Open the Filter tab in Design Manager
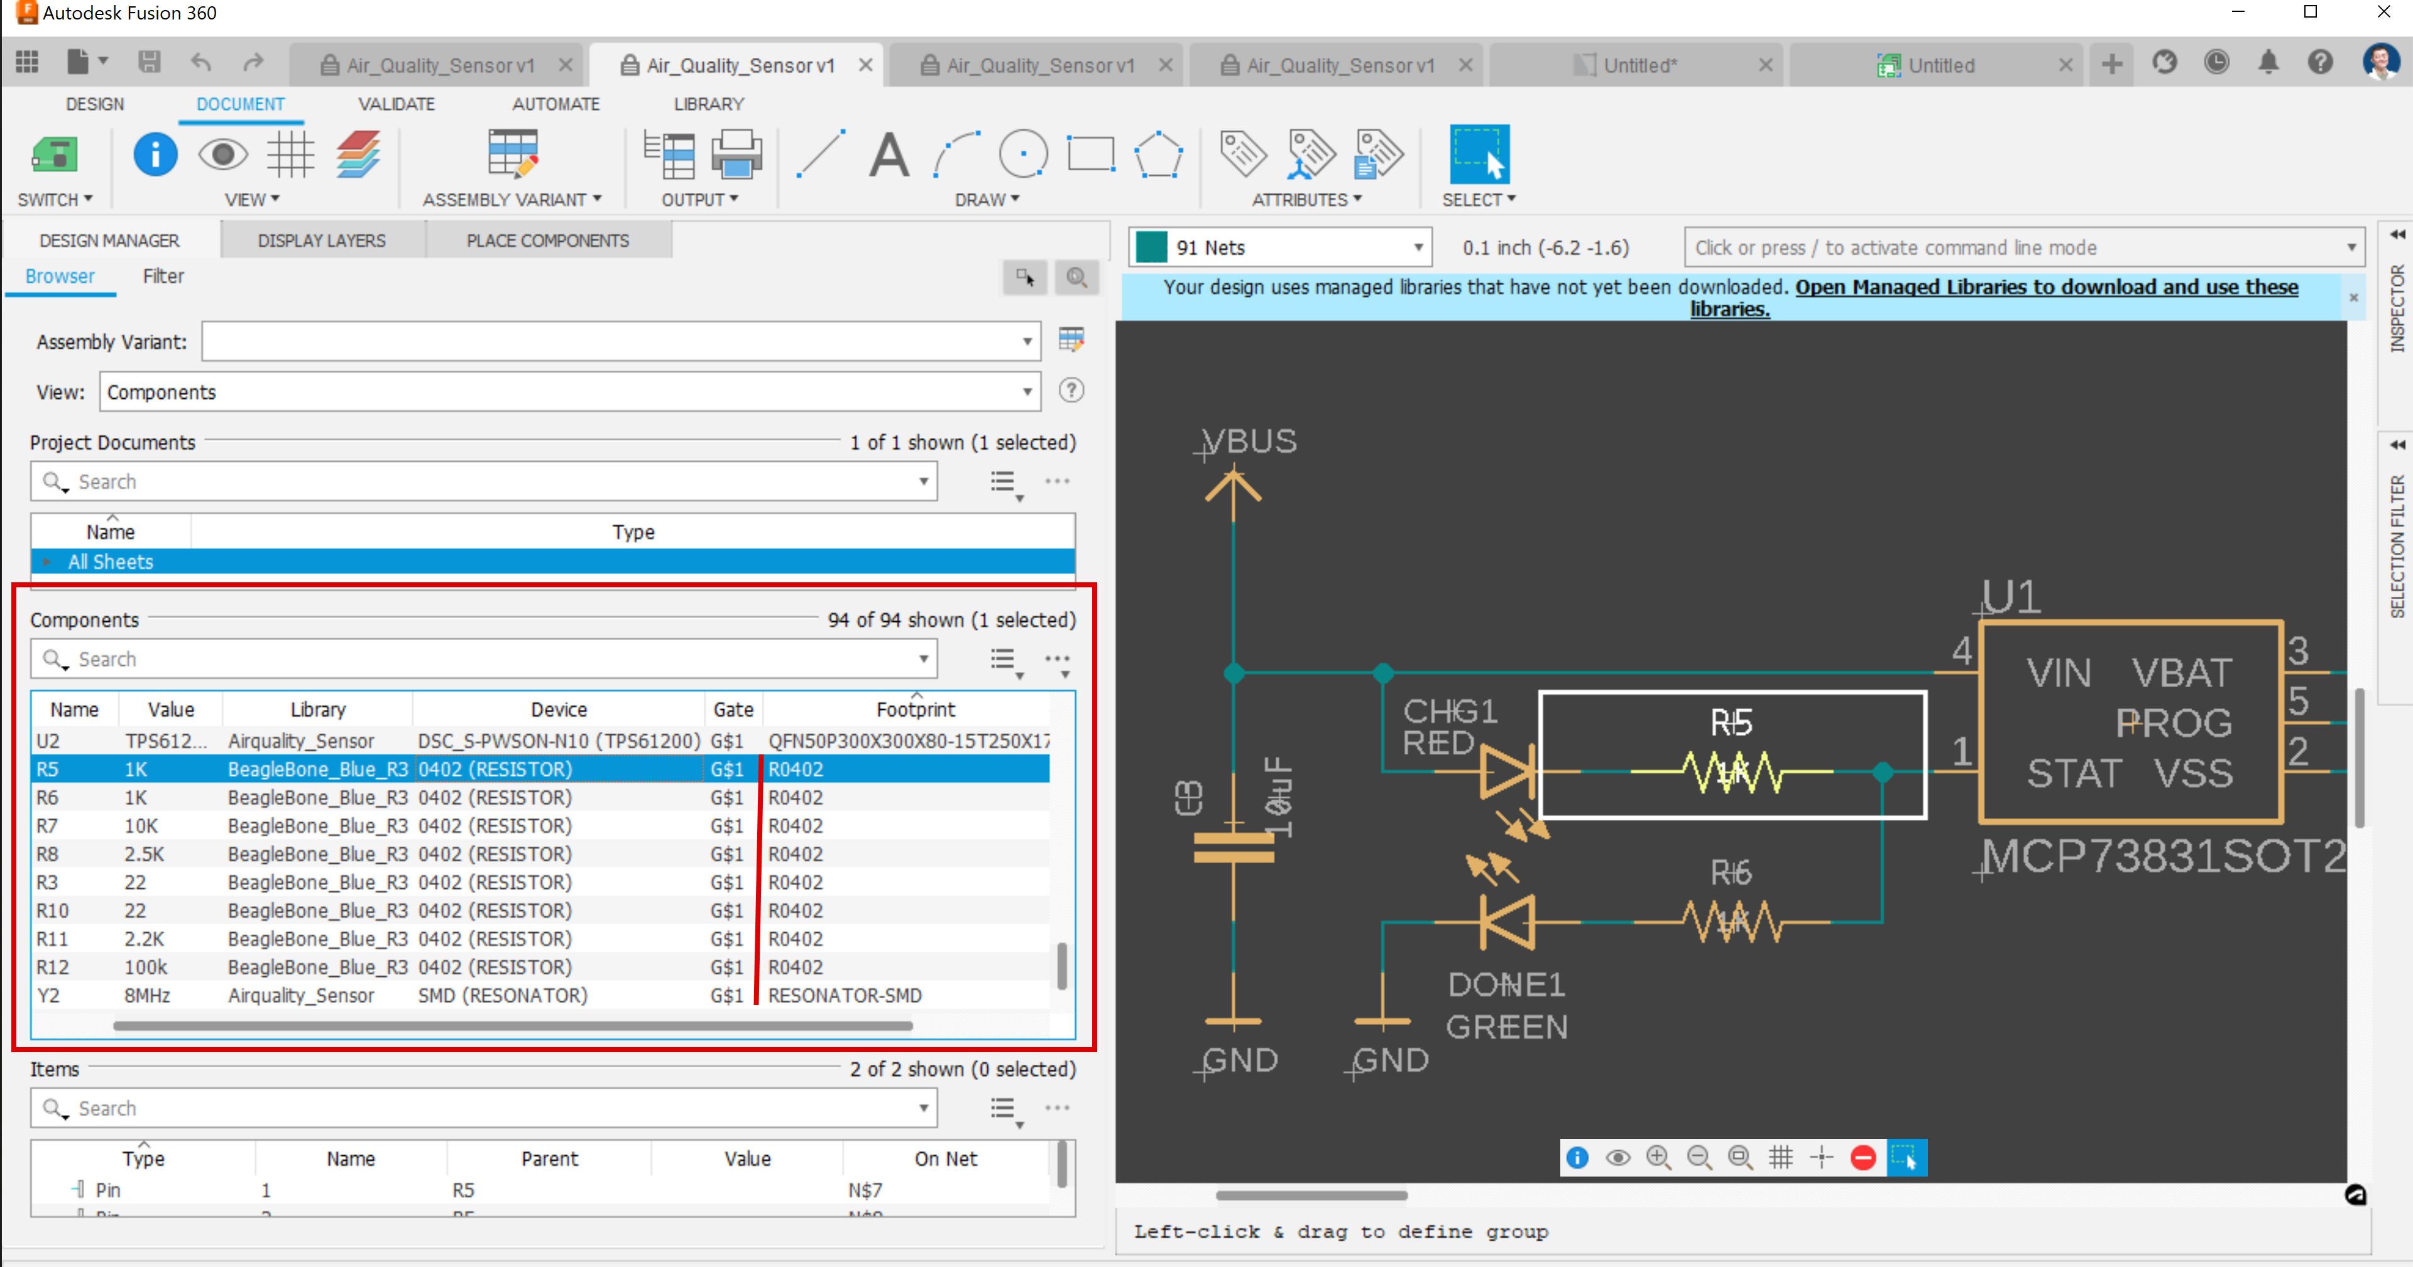The width and height of the screenshot is (2413, 1267). pyautogui.click(x=163, y=275)
